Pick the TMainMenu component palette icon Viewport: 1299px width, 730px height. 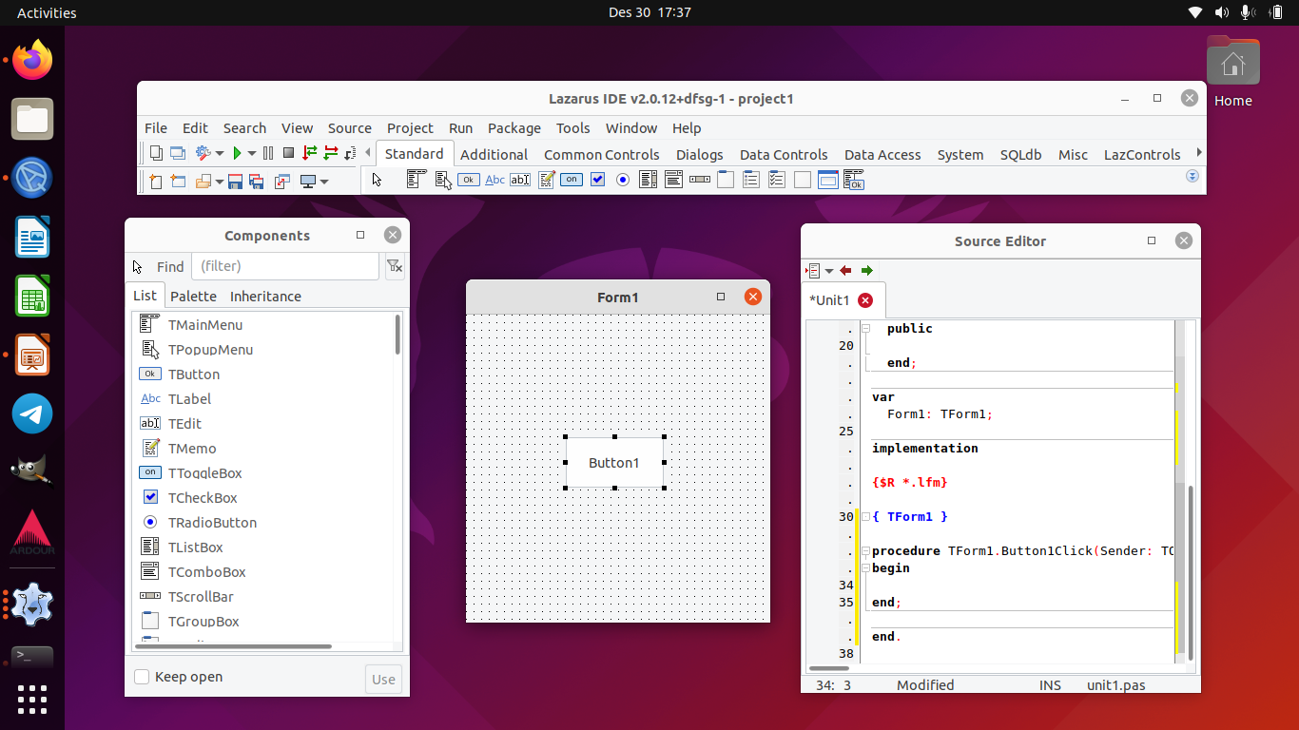(416, 180)
